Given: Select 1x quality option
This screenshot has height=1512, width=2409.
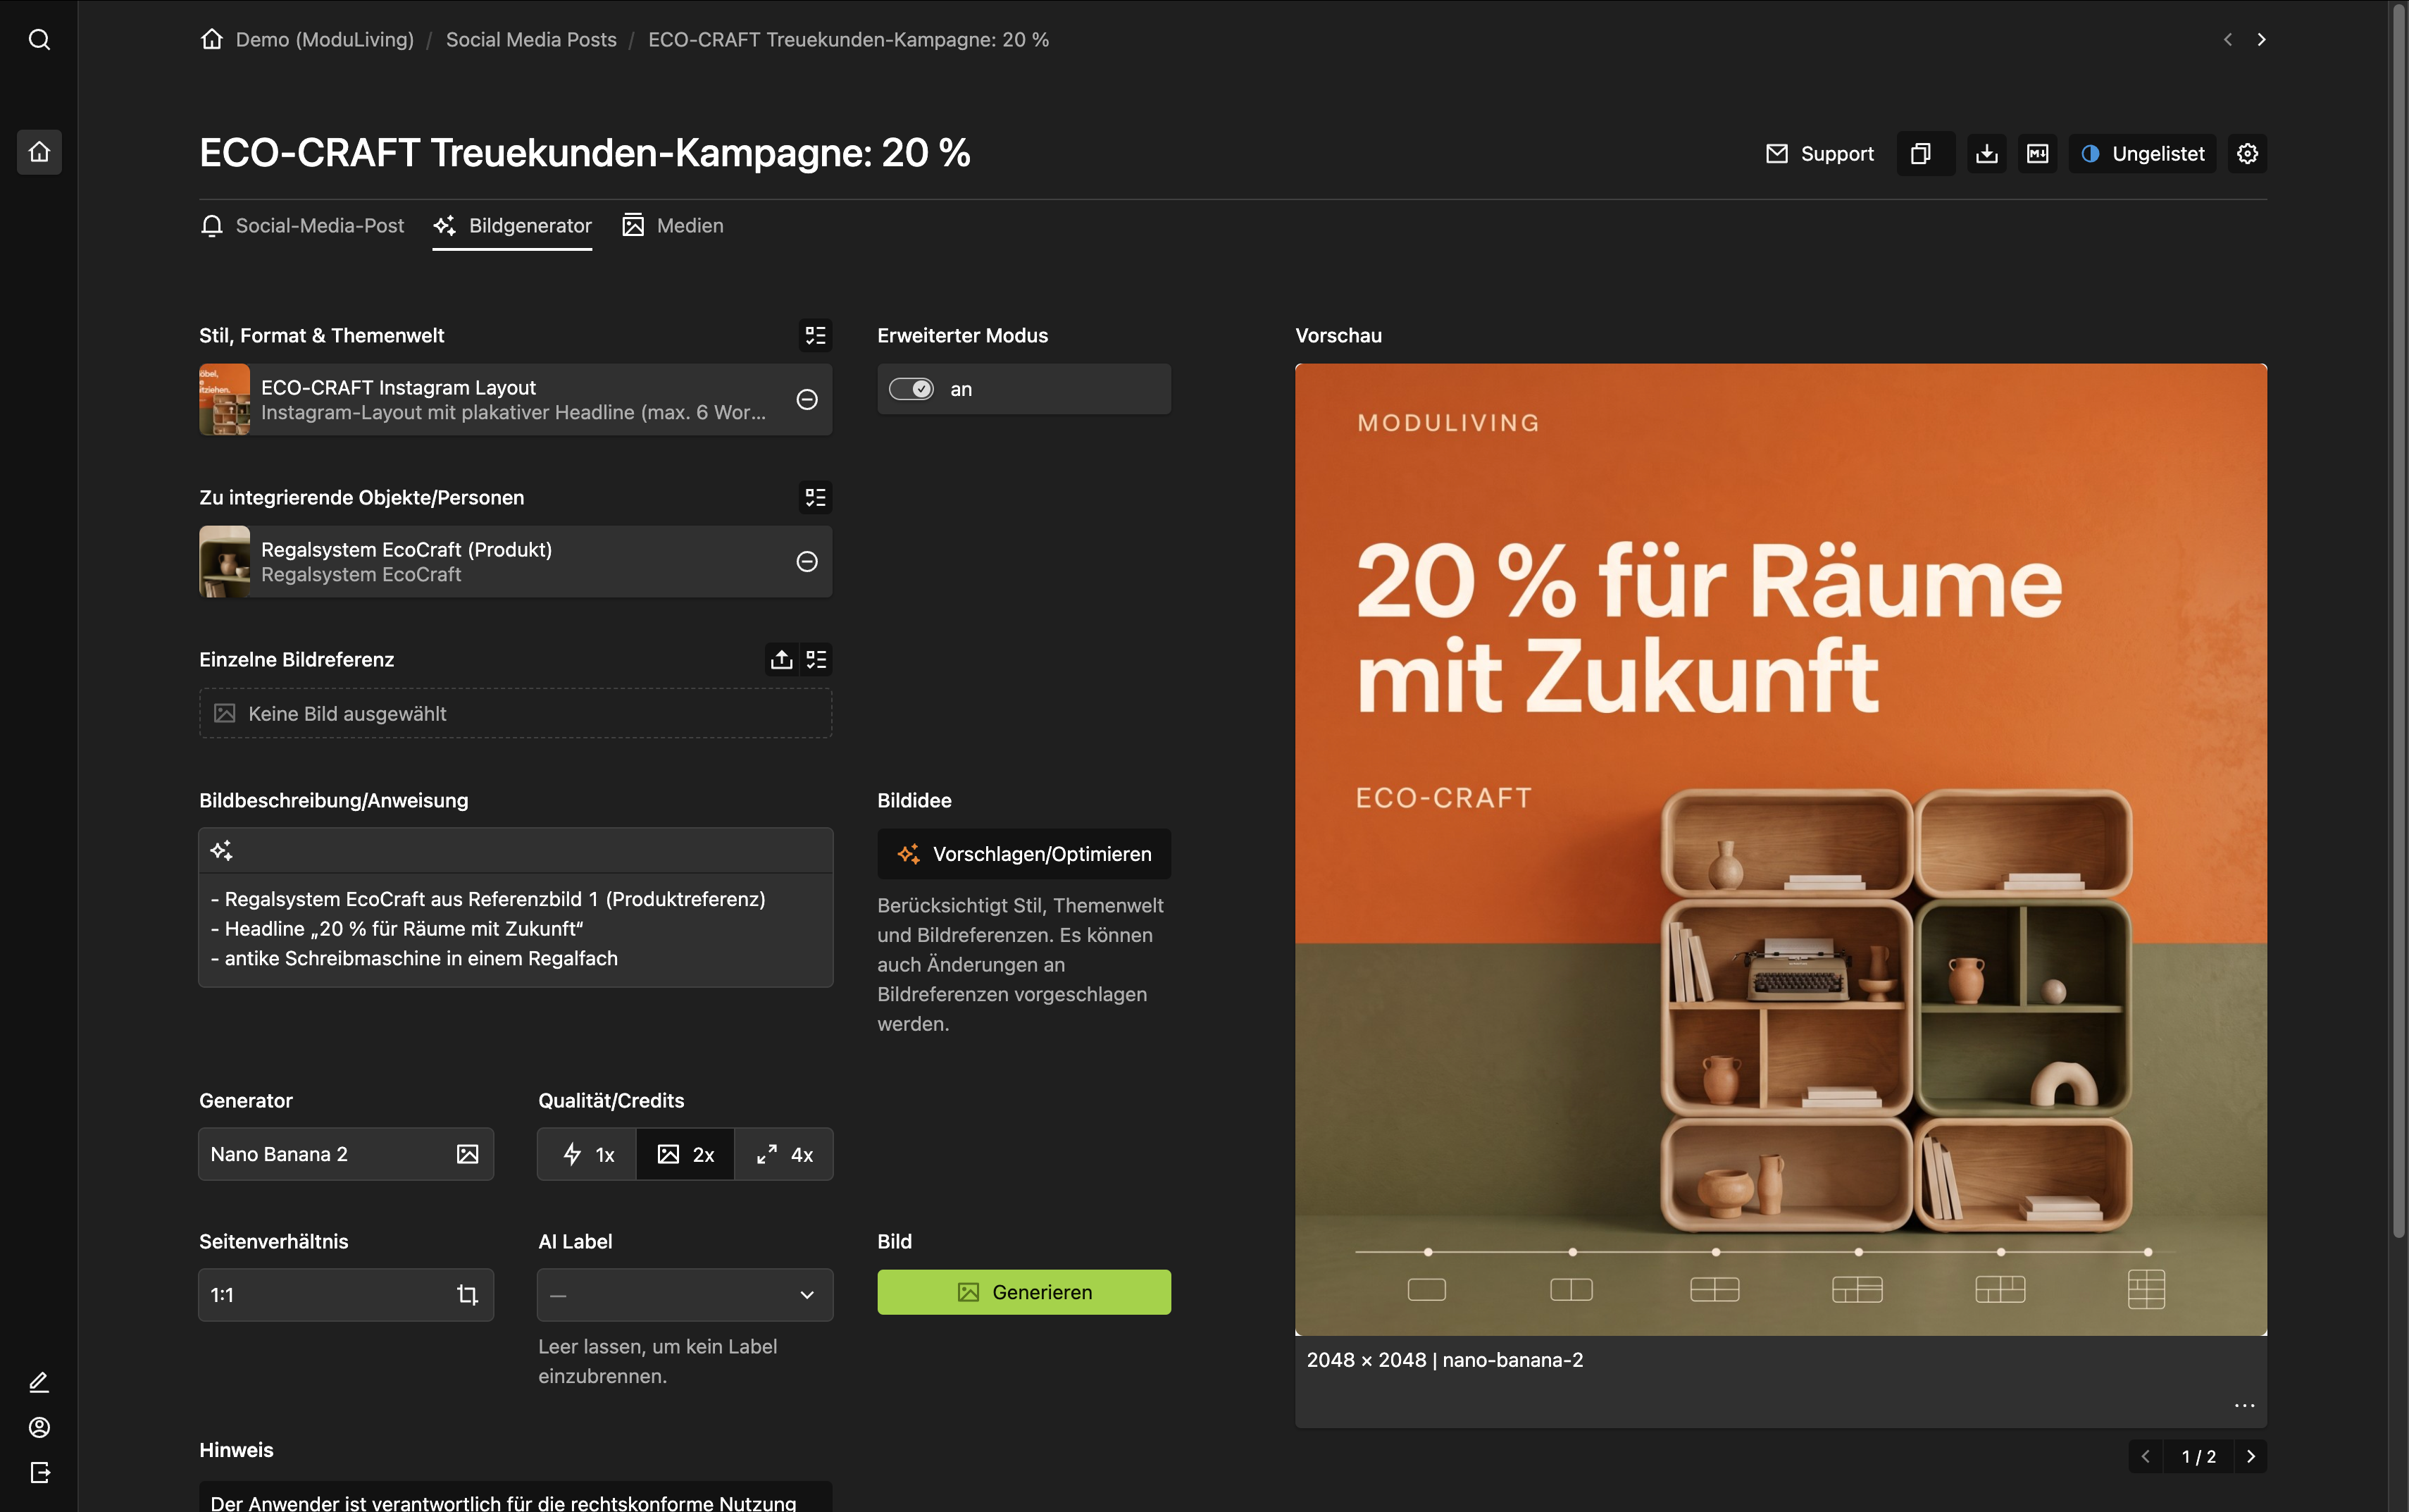Looking at the screenshot, I should (587, 1154).
